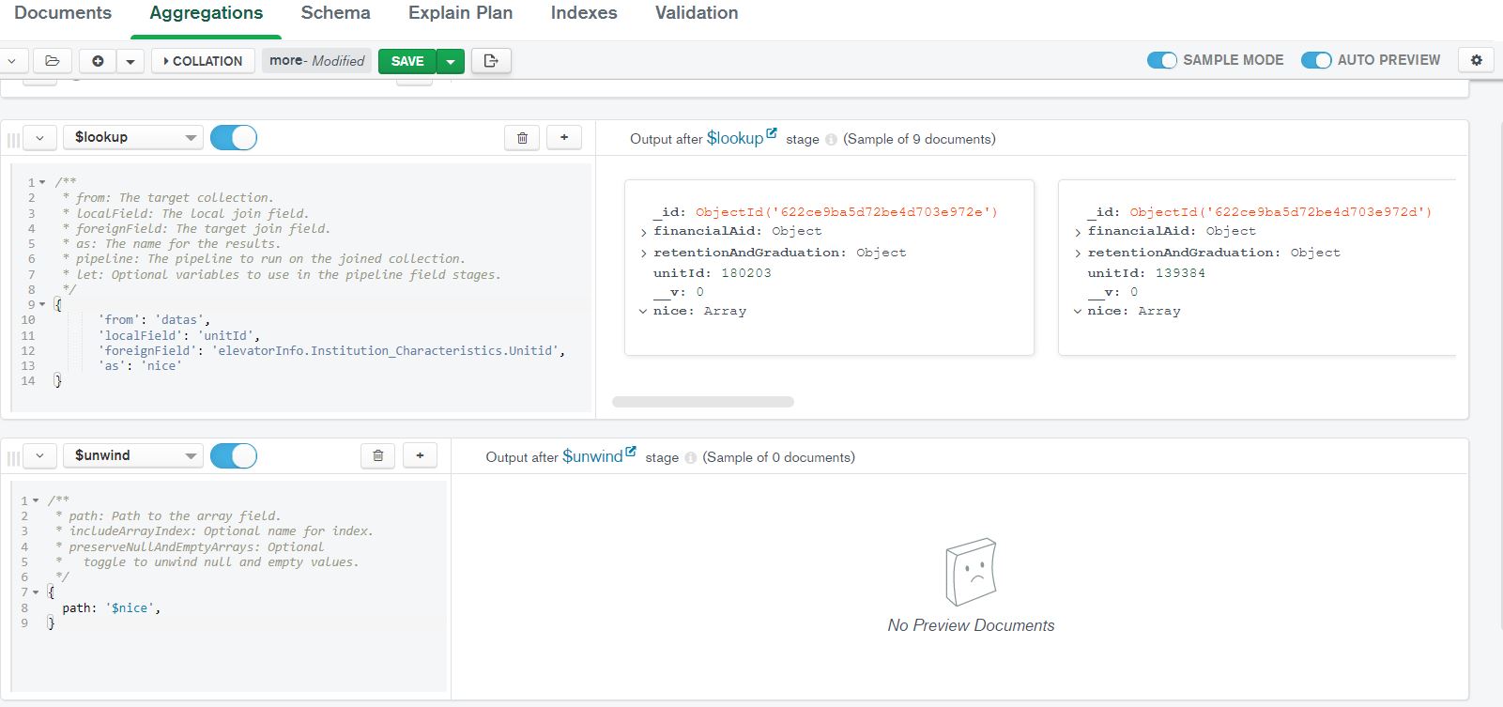Click the create new pipeline plus icon

coord(98,61)
